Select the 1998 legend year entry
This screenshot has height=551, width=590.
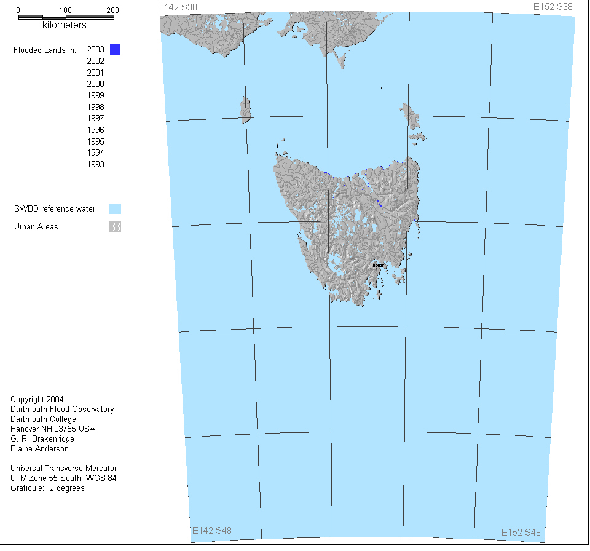click(95, 107)
